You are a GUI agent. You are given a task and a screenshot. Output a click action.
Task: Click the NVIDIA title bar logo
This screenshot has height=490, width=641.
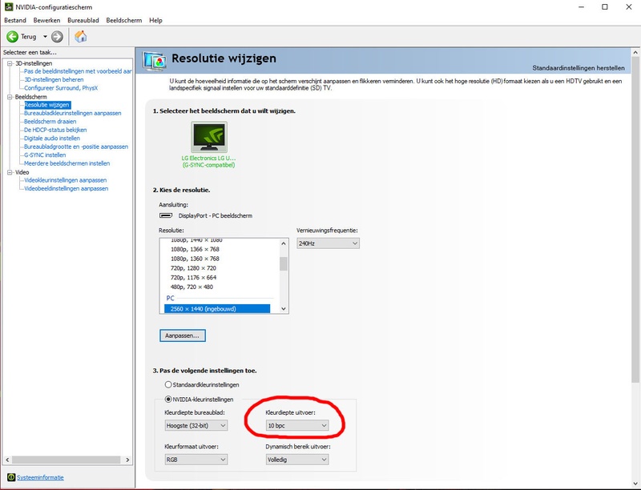[x=9, y=7]
